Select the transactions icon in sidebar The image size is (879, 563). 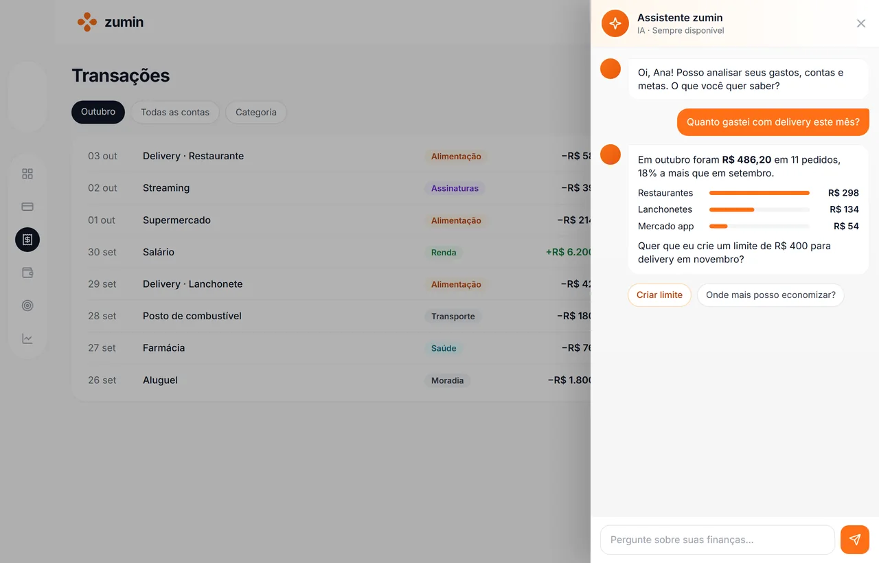click(x=27, y=240)
